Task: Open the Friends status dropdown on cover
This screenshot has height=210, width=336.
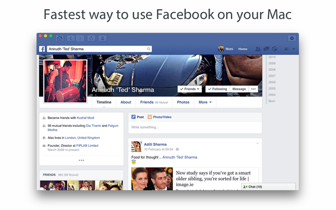Action: click(190, 89)
